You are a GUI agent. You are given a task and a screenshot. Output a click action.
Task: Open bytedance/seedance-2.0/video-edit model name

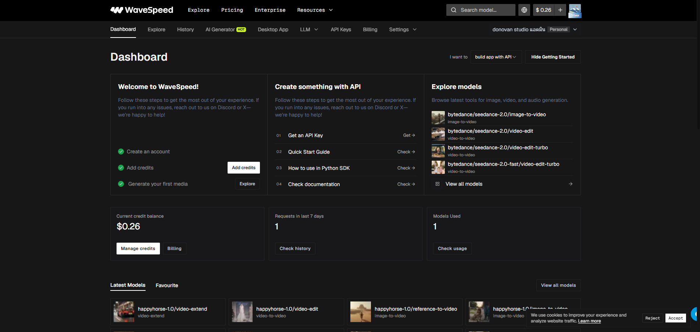pos(490,131)
